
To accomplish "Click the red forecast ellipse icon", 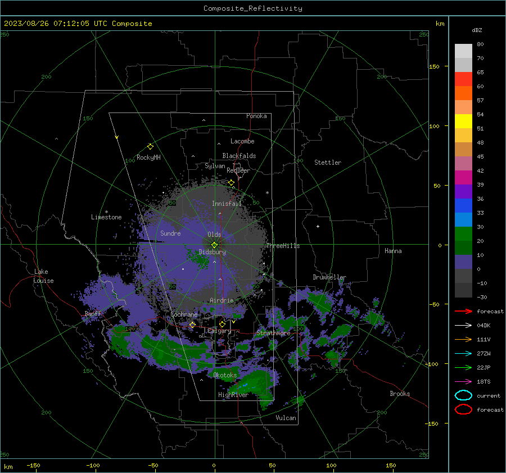I will (x=463, y=409).
